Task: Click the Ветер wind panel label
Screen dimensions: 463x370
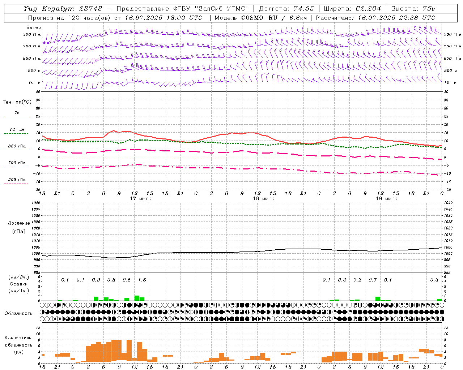Action: tap(34, 27)
